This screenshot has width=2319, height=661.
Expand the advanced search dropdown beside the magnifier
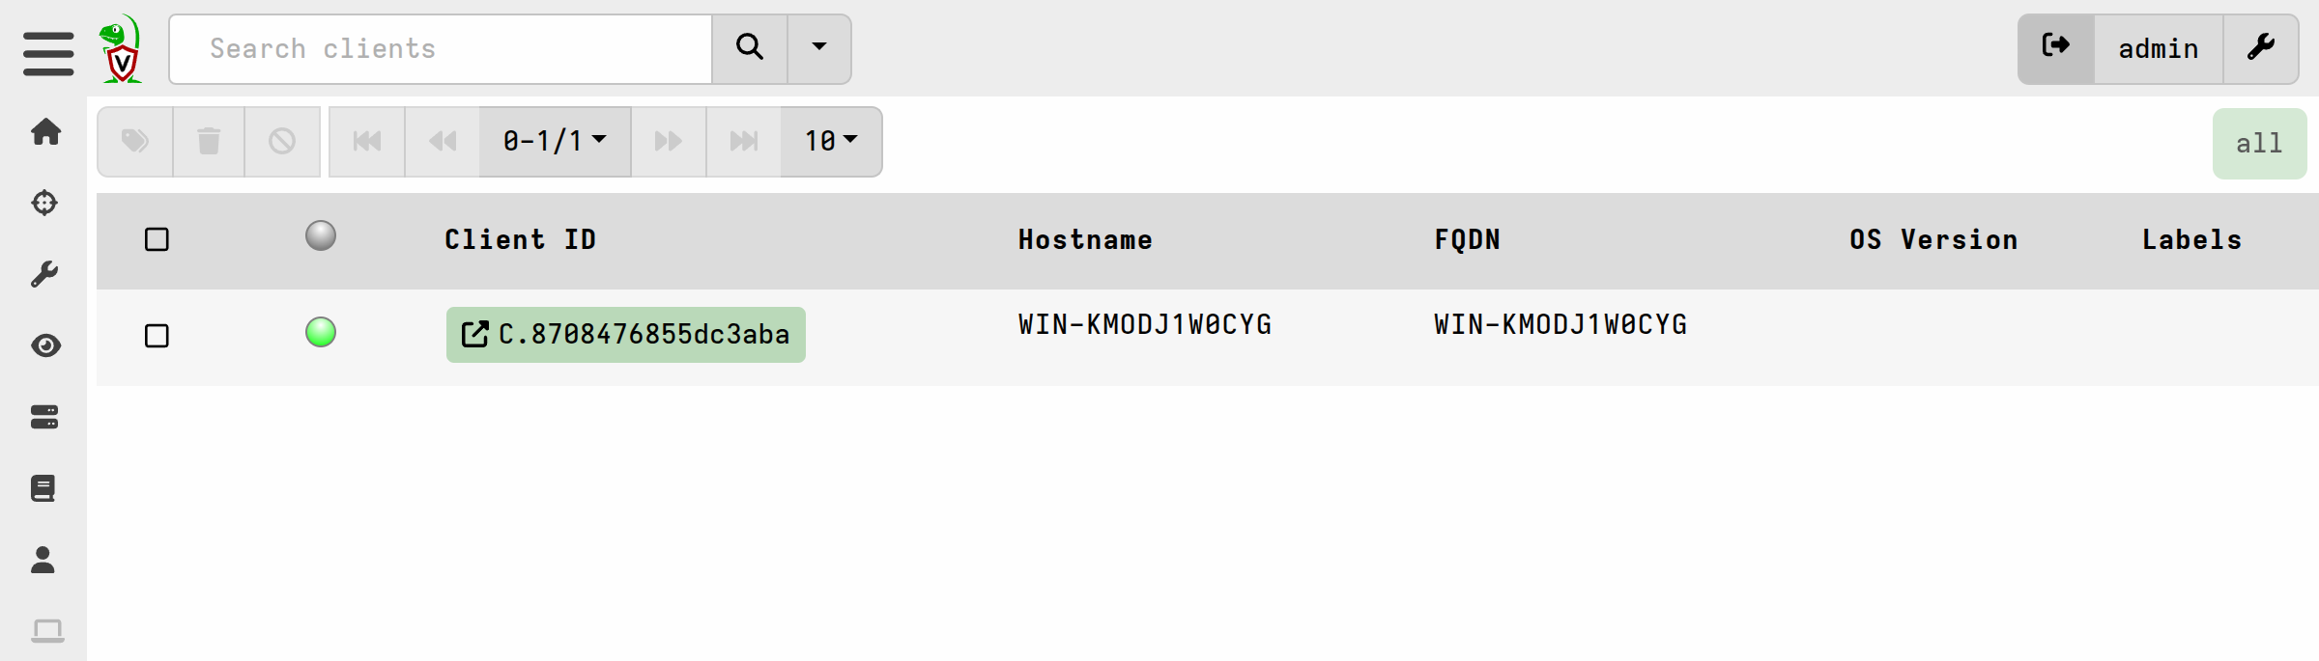pos(818,48)
